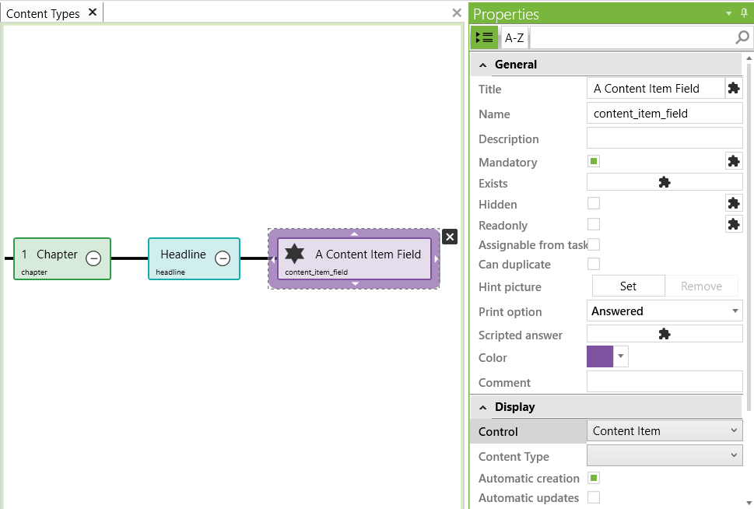Select the Content Types tab
The width and height of the screenshot is (754, 509).
(x=43, y=13)
